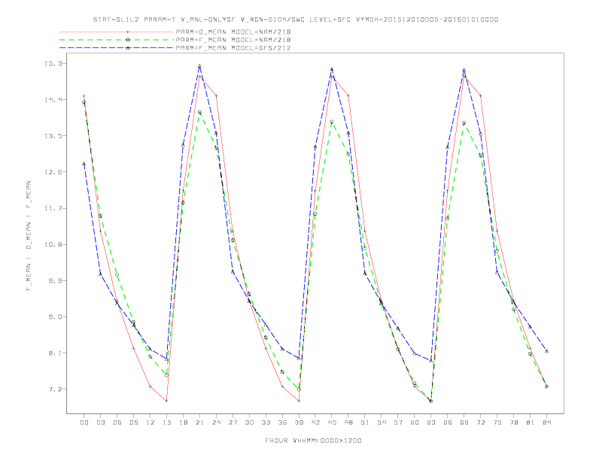Click the x-axis title FHOUR VHHMM:0000>1200
This screenshot has width=596, height=460.
(313, 440)
